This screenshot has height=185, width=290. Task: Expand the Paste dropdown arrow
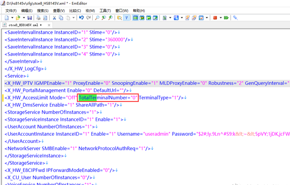coord(73,18)
